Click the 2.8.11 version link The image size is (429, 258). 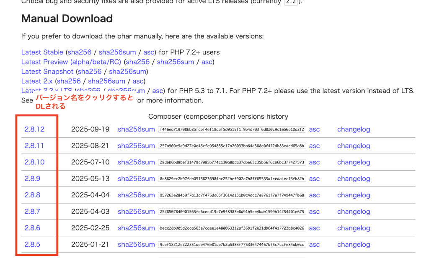pyautogui.click(x=34, y=146)
